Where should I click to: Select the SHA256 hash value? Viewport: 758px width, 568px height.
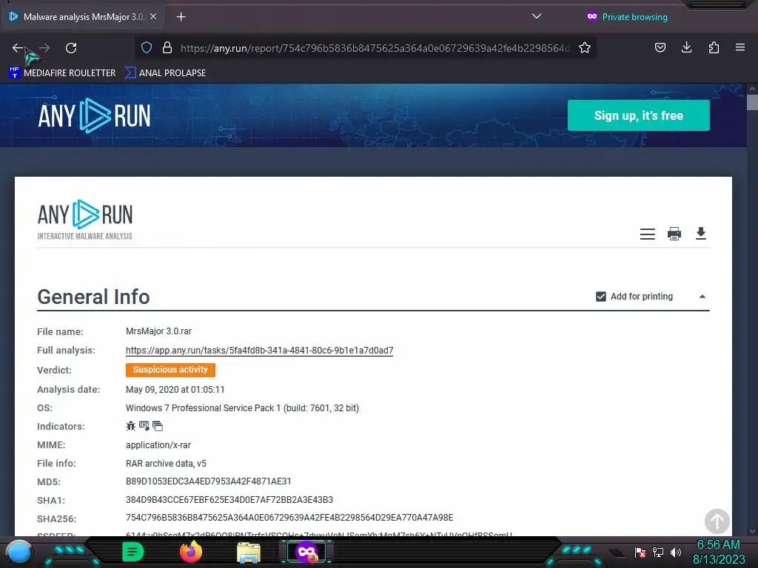click(x=289, y=518)
